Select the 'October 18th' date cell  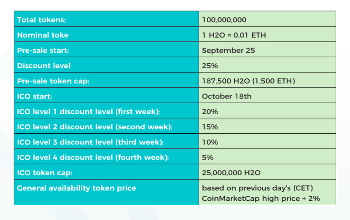(x=226, y=96)
